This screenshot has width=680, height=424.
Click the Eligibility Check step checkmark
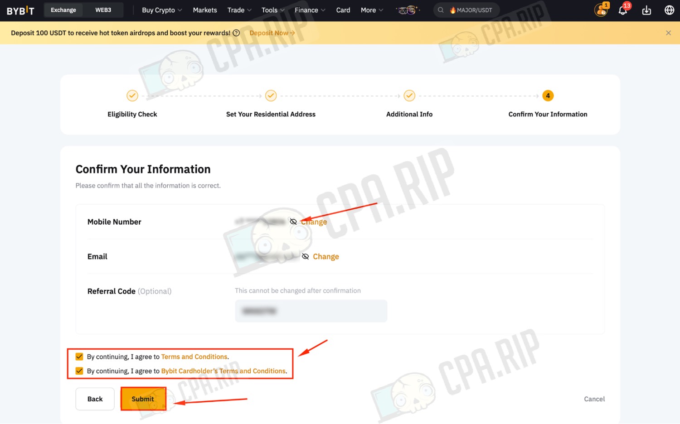(x=132, y=96)
